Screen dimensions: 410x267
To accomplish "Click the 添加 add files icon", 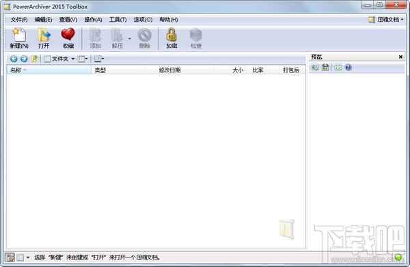I will 95,38.
